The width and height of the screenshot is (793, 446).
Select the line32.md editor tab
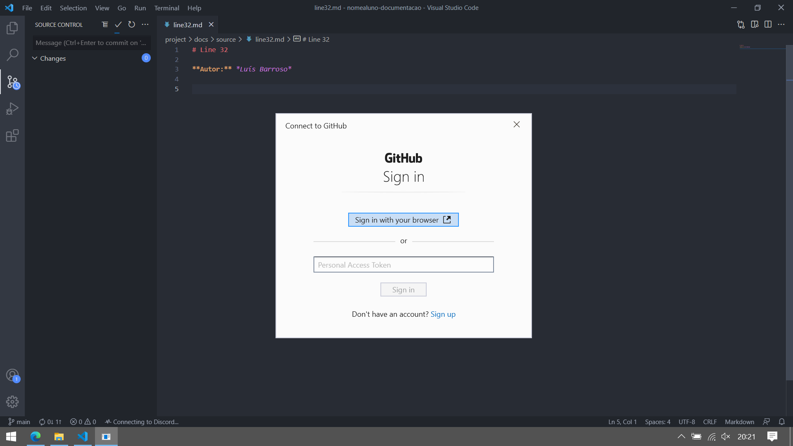click(x=188, y=25)
